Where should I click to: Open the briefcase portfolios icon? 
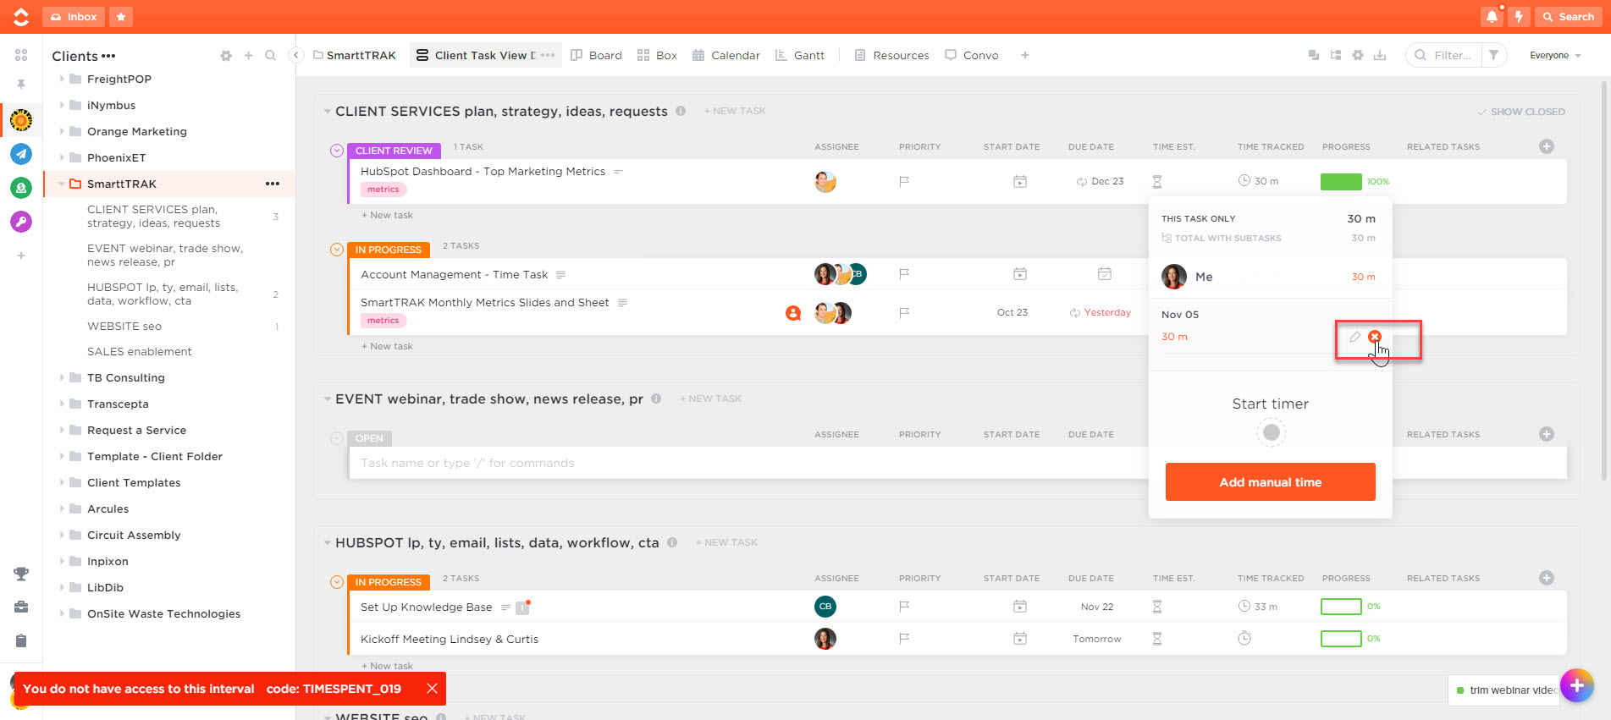click(x=21, y=607)
